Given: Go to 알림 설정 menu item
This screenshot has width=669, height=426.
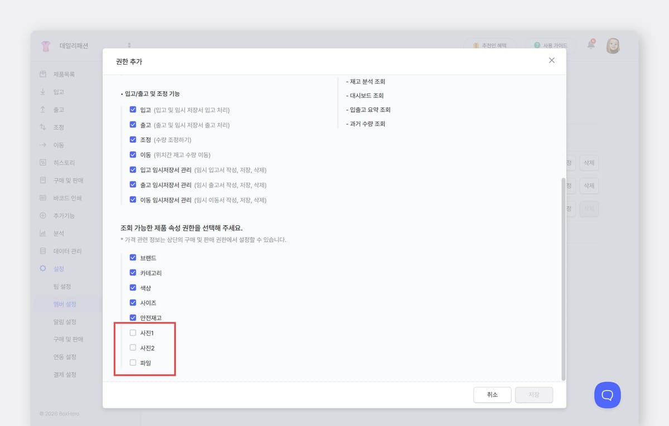Looking at the screenshot, I should click(65, 322).
